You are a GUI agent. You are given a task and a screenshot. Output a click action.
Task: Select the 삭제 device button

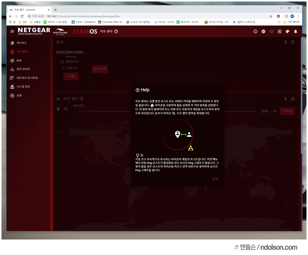pyautogui.click(x=71, y=77)
